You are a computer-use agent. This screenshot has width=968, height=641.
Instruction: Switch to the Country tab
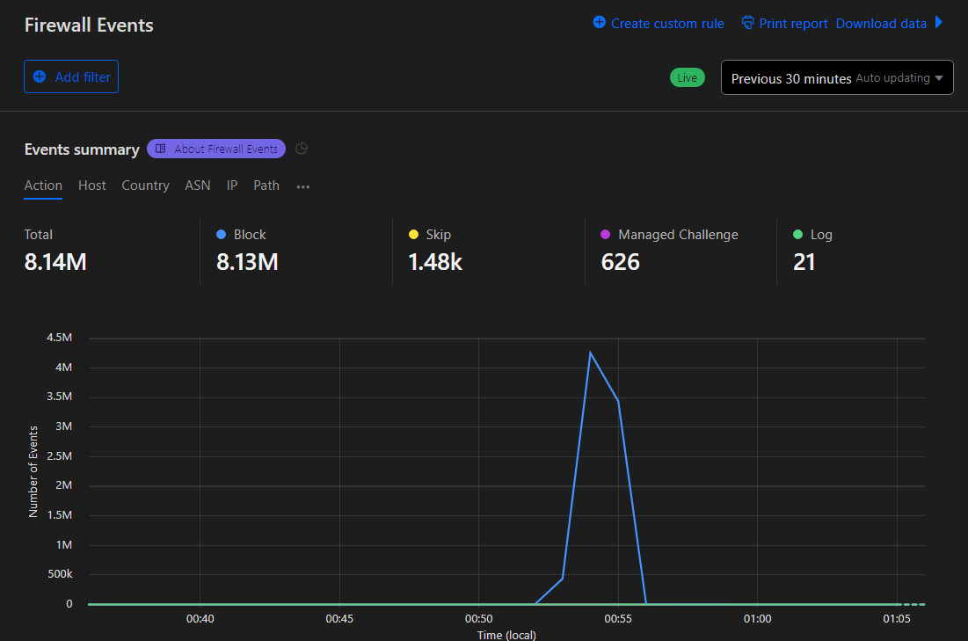coord(145,186)
